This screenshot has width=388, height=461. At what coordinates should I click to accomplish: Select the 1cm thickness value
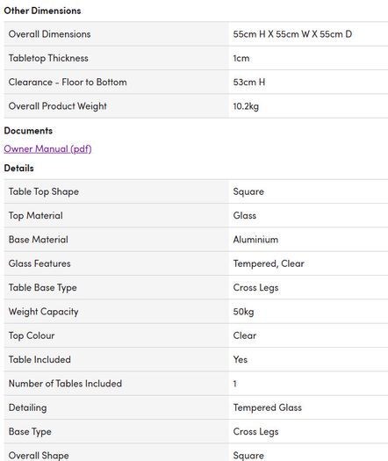241,58
